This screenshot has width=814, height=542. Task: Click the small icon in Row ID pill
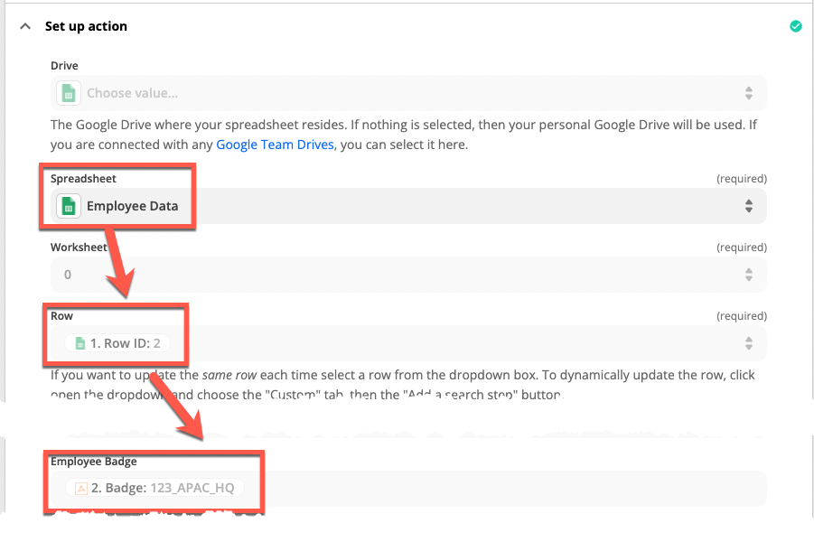80,343
